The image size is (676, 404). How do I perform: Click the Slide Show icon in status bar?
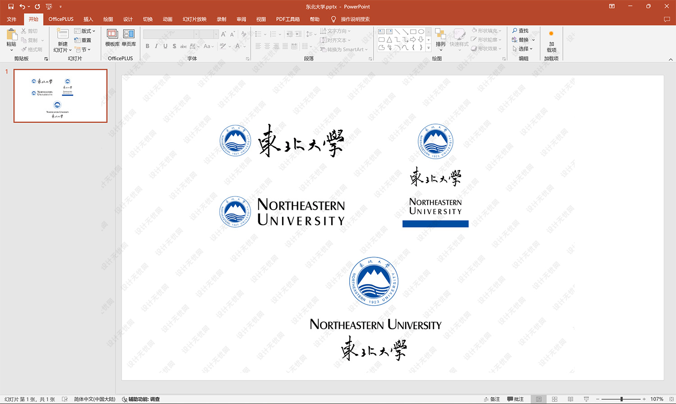tap(586, 399)
